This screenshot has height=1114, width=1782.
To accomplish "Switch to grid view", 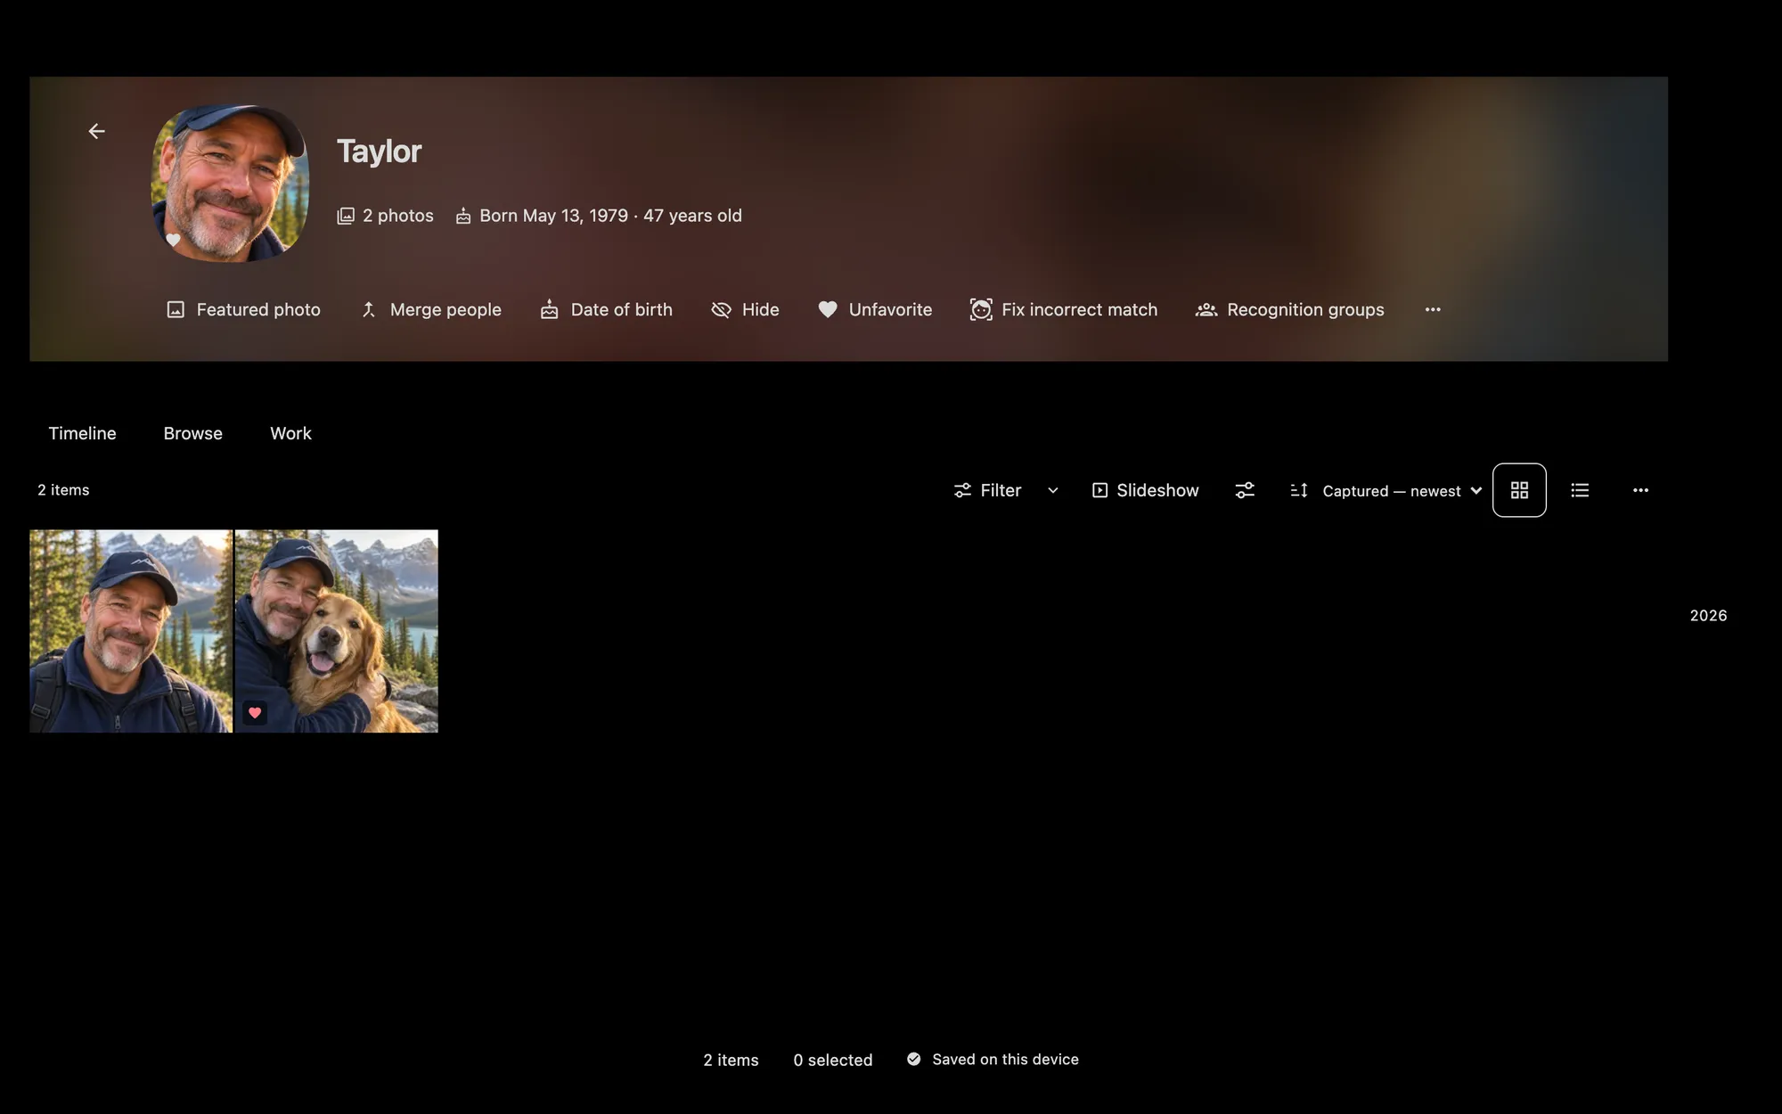I will point(1519,490).
